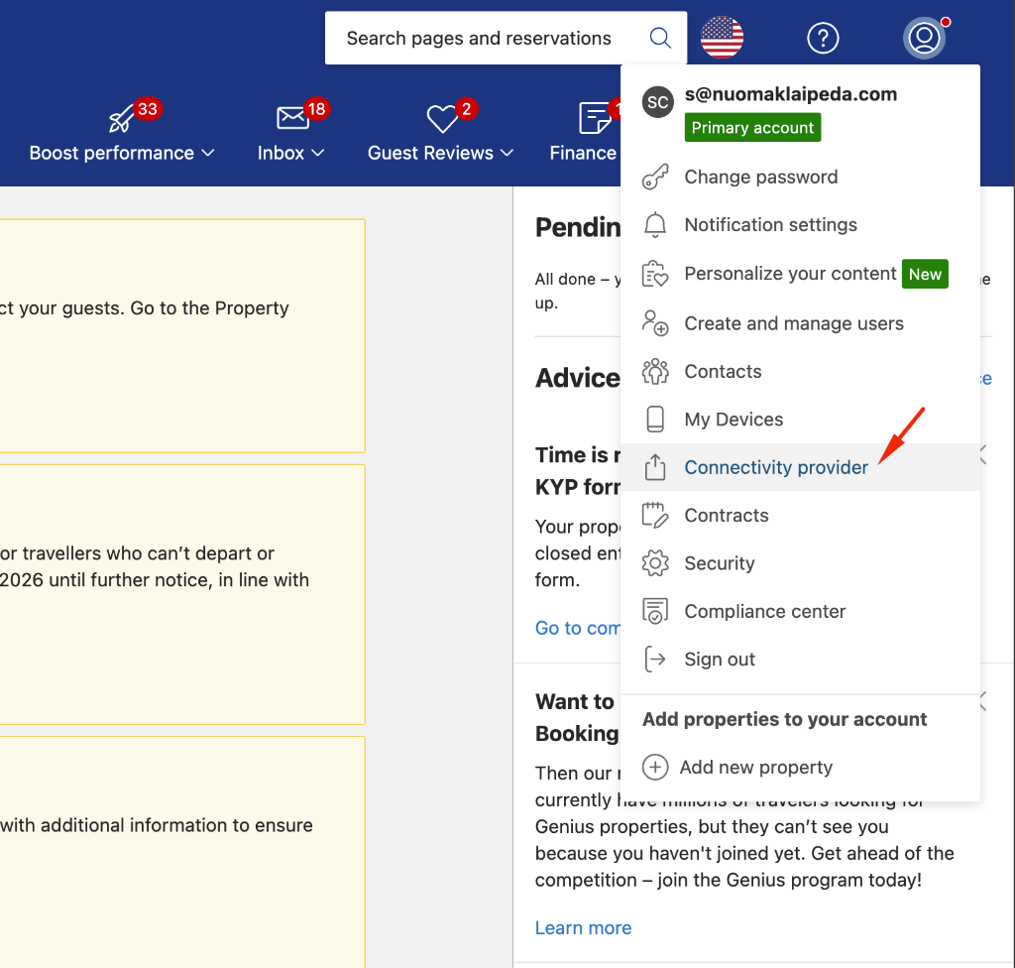Click the Add new property plus icon

click(655, 768)
